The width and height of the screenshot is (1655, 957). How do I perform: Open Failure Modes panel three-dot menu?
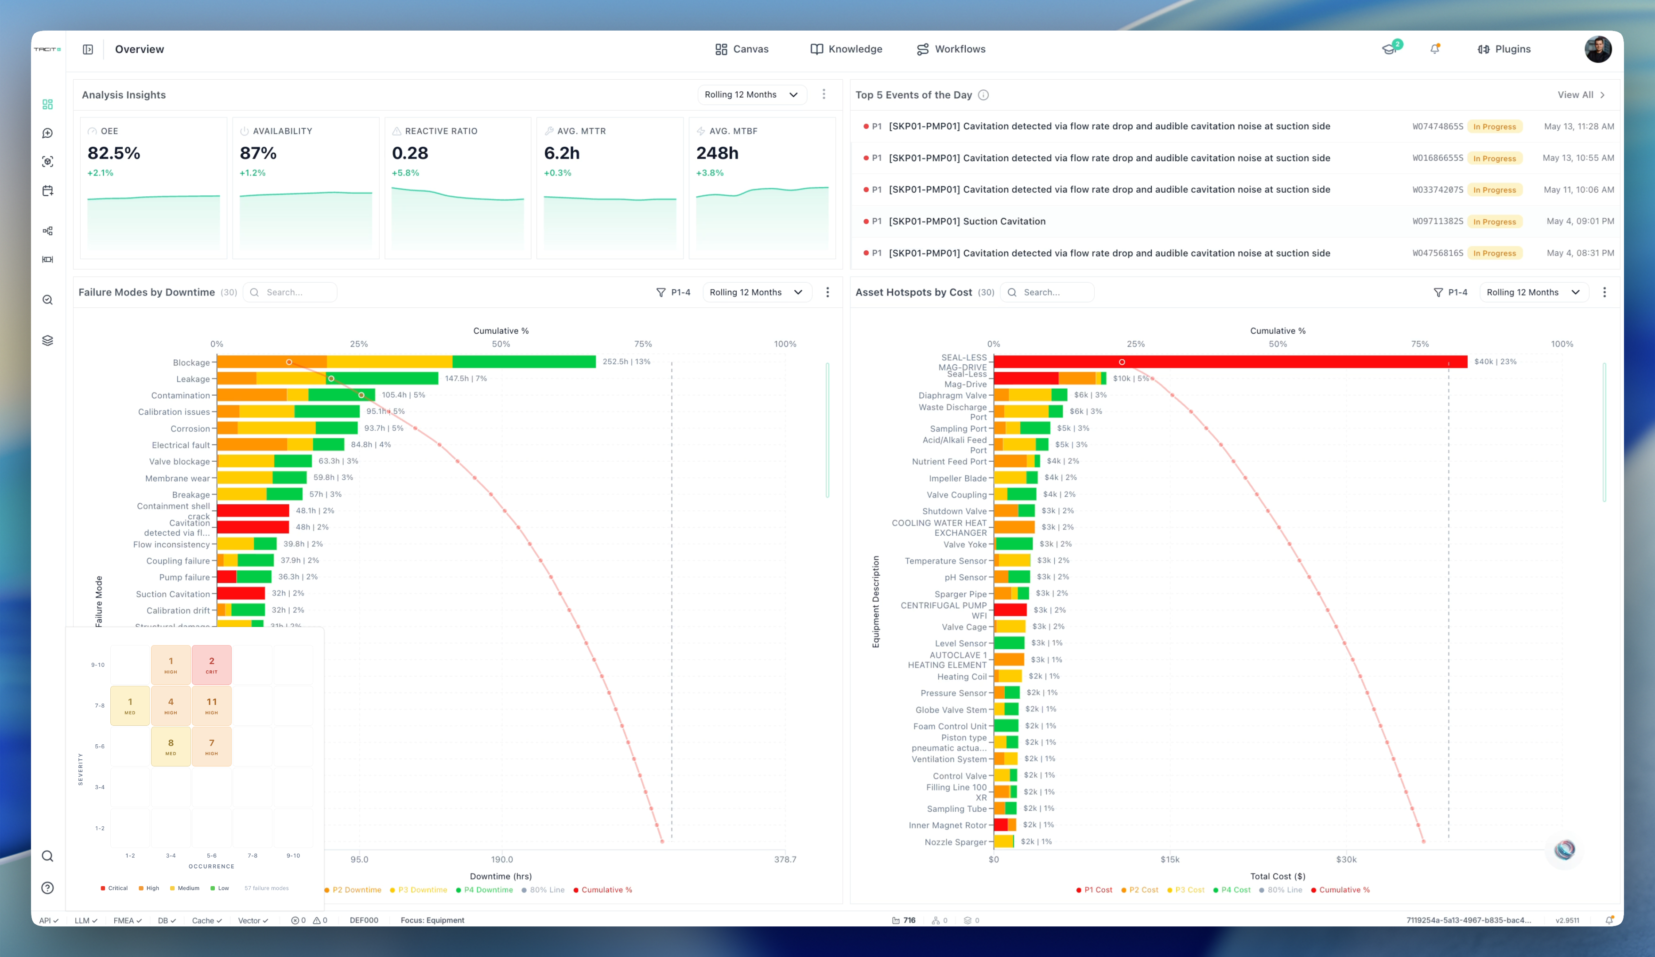click(x=827, y=292)
